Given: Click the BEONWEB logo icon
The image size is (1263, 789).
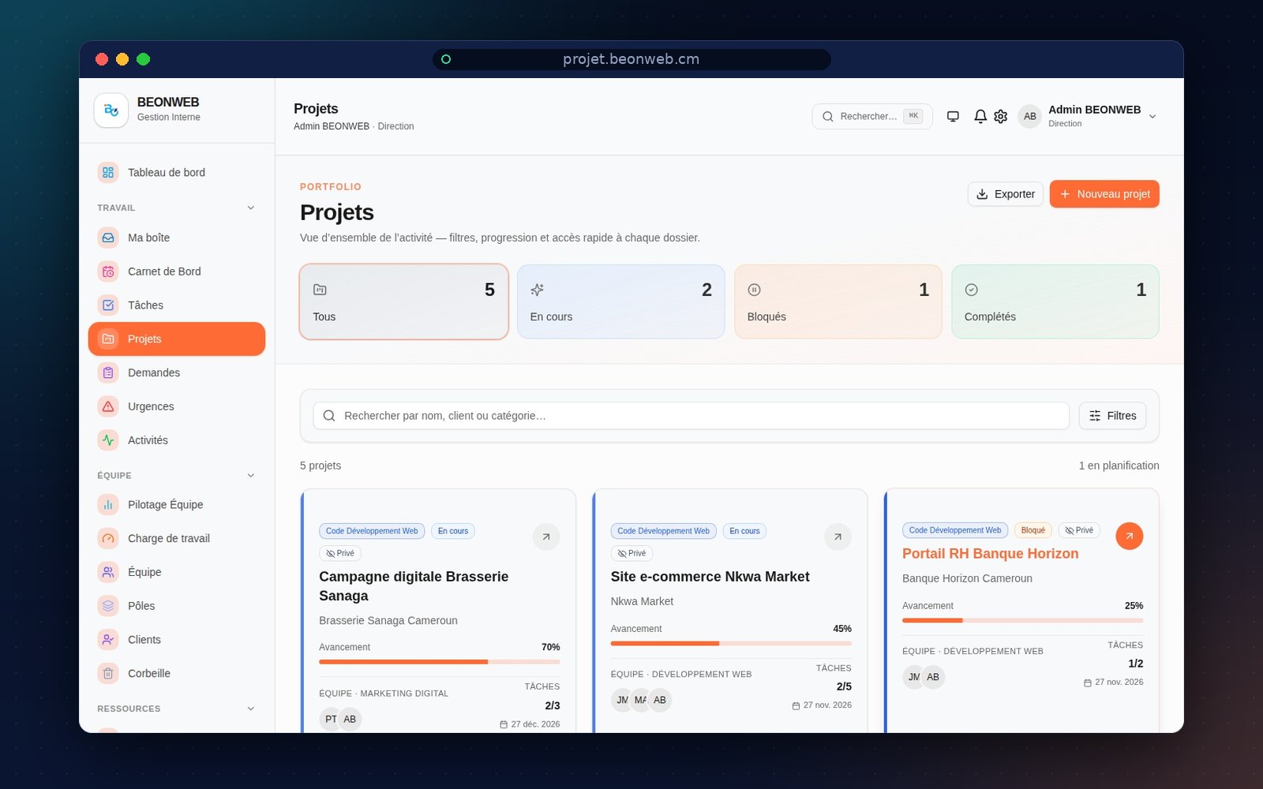Looking at the screenshot, I should click(111, 110).
